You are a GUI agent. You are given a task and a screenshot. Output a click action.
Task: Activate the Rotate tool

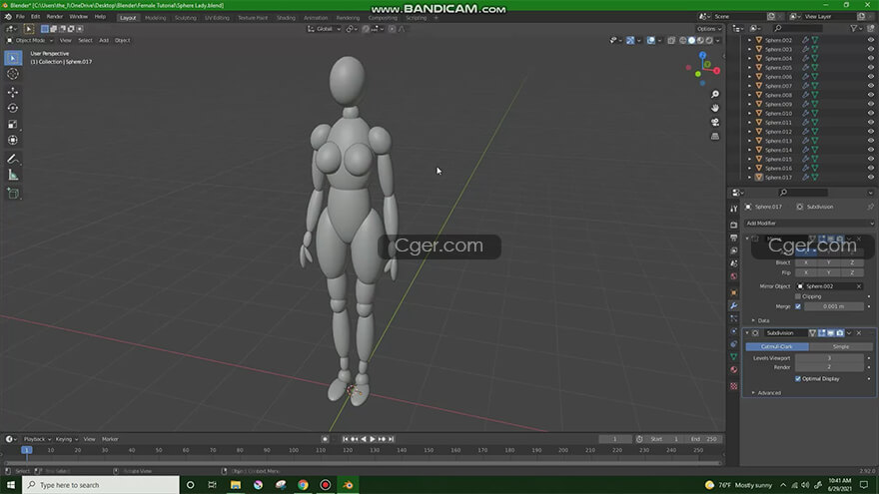pyautogui.click(x=13, y=108)
